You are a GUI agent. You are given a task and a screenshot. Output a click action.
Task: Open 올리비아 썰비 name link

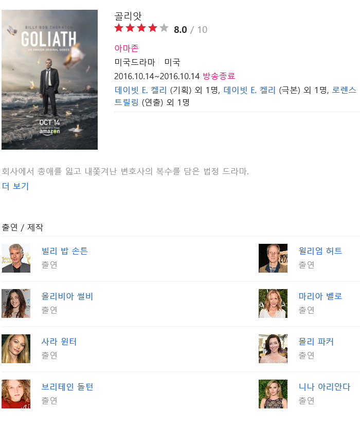click(67, 296)
